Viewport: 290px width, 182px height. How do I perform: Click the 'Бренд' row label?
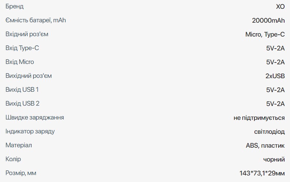(14, 7)
